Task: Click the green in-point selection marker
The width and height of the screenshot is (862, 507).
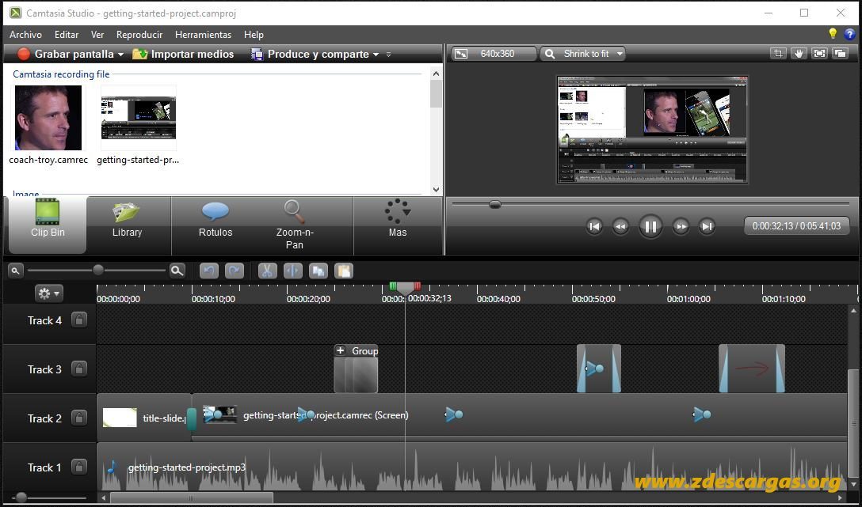Action: (393, 286)
